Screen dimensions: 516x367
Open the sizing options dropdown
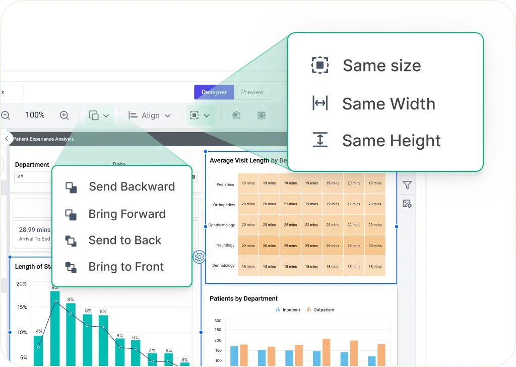coord(200,115)
